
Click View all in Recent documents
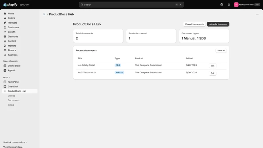(221, 51)
